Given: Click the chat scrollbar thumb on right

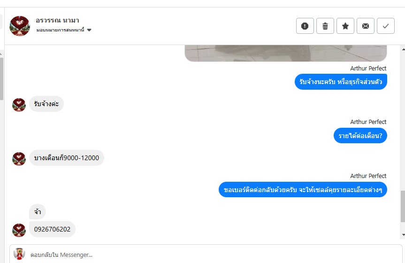Looking at the screenshot, I should (403, 206).
